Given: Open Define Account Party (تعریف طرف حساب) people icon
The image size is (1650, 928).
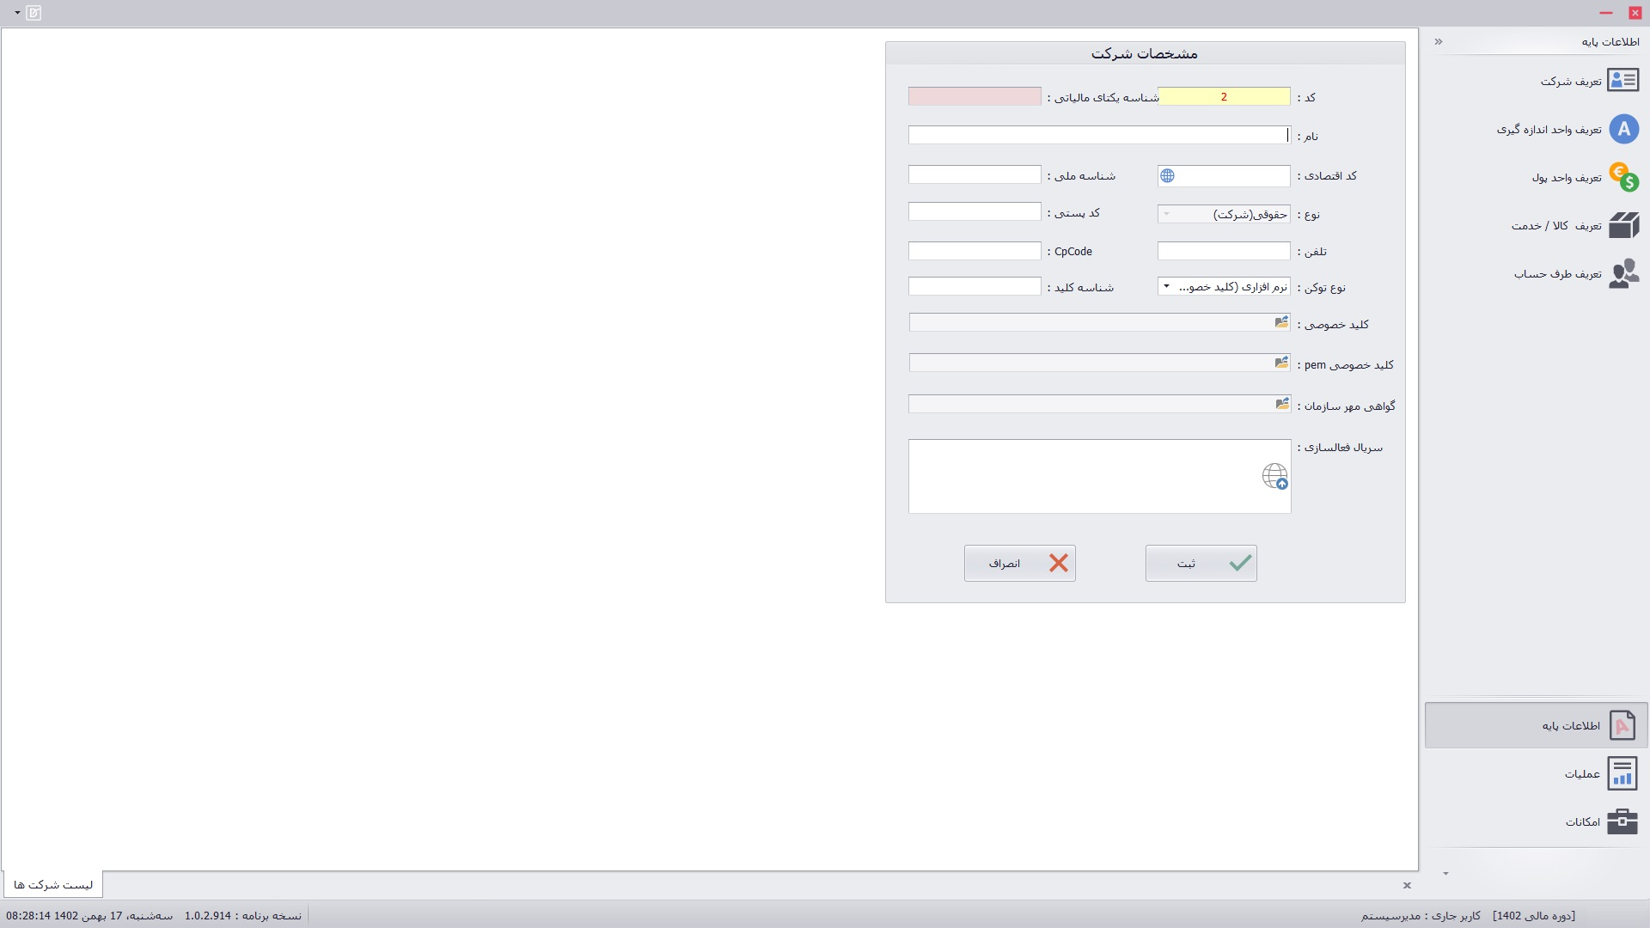Looking at the screenshot, I should (1623, 273).
